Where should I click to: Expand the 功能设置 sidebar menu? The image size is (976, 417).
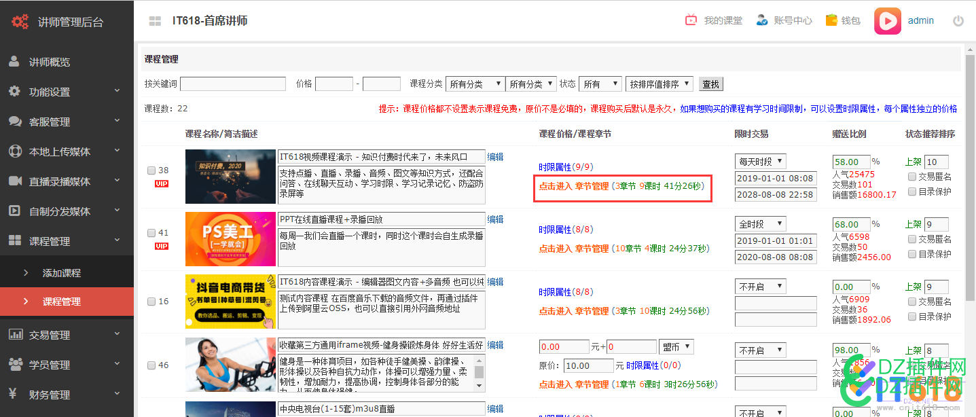48,91
